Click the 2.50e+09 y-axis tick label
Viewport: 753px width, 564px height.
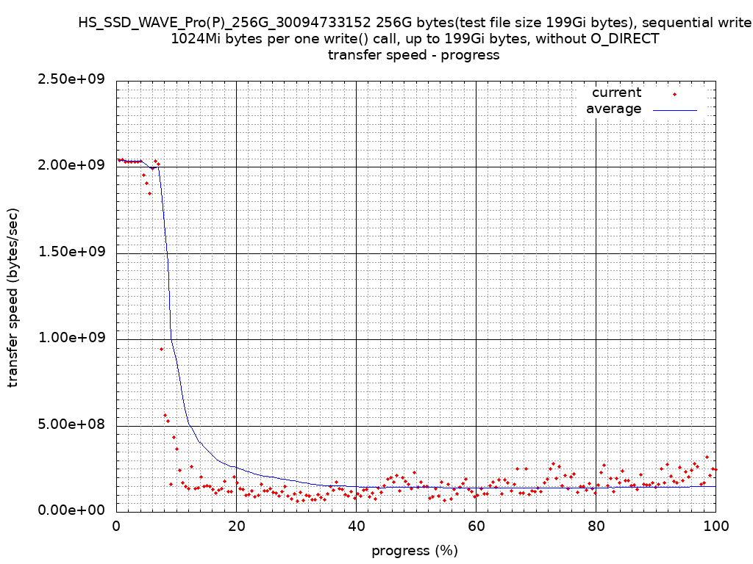tap(73, 79)
